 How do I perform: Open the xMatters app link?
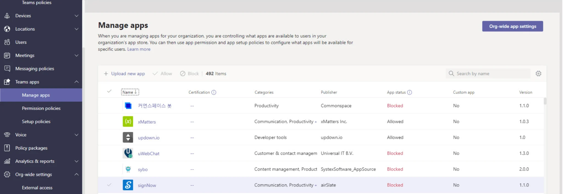(x=147, y=122)
